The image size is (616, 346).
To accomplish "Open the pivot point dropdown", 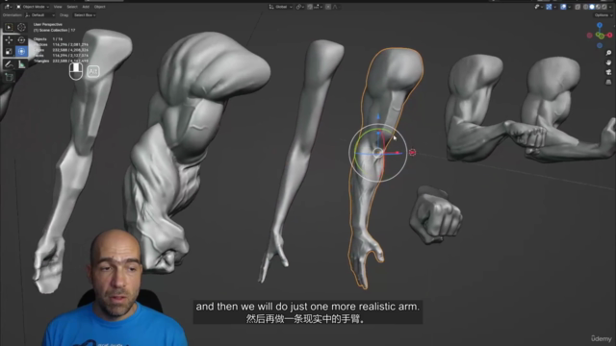I will (299, 7).
